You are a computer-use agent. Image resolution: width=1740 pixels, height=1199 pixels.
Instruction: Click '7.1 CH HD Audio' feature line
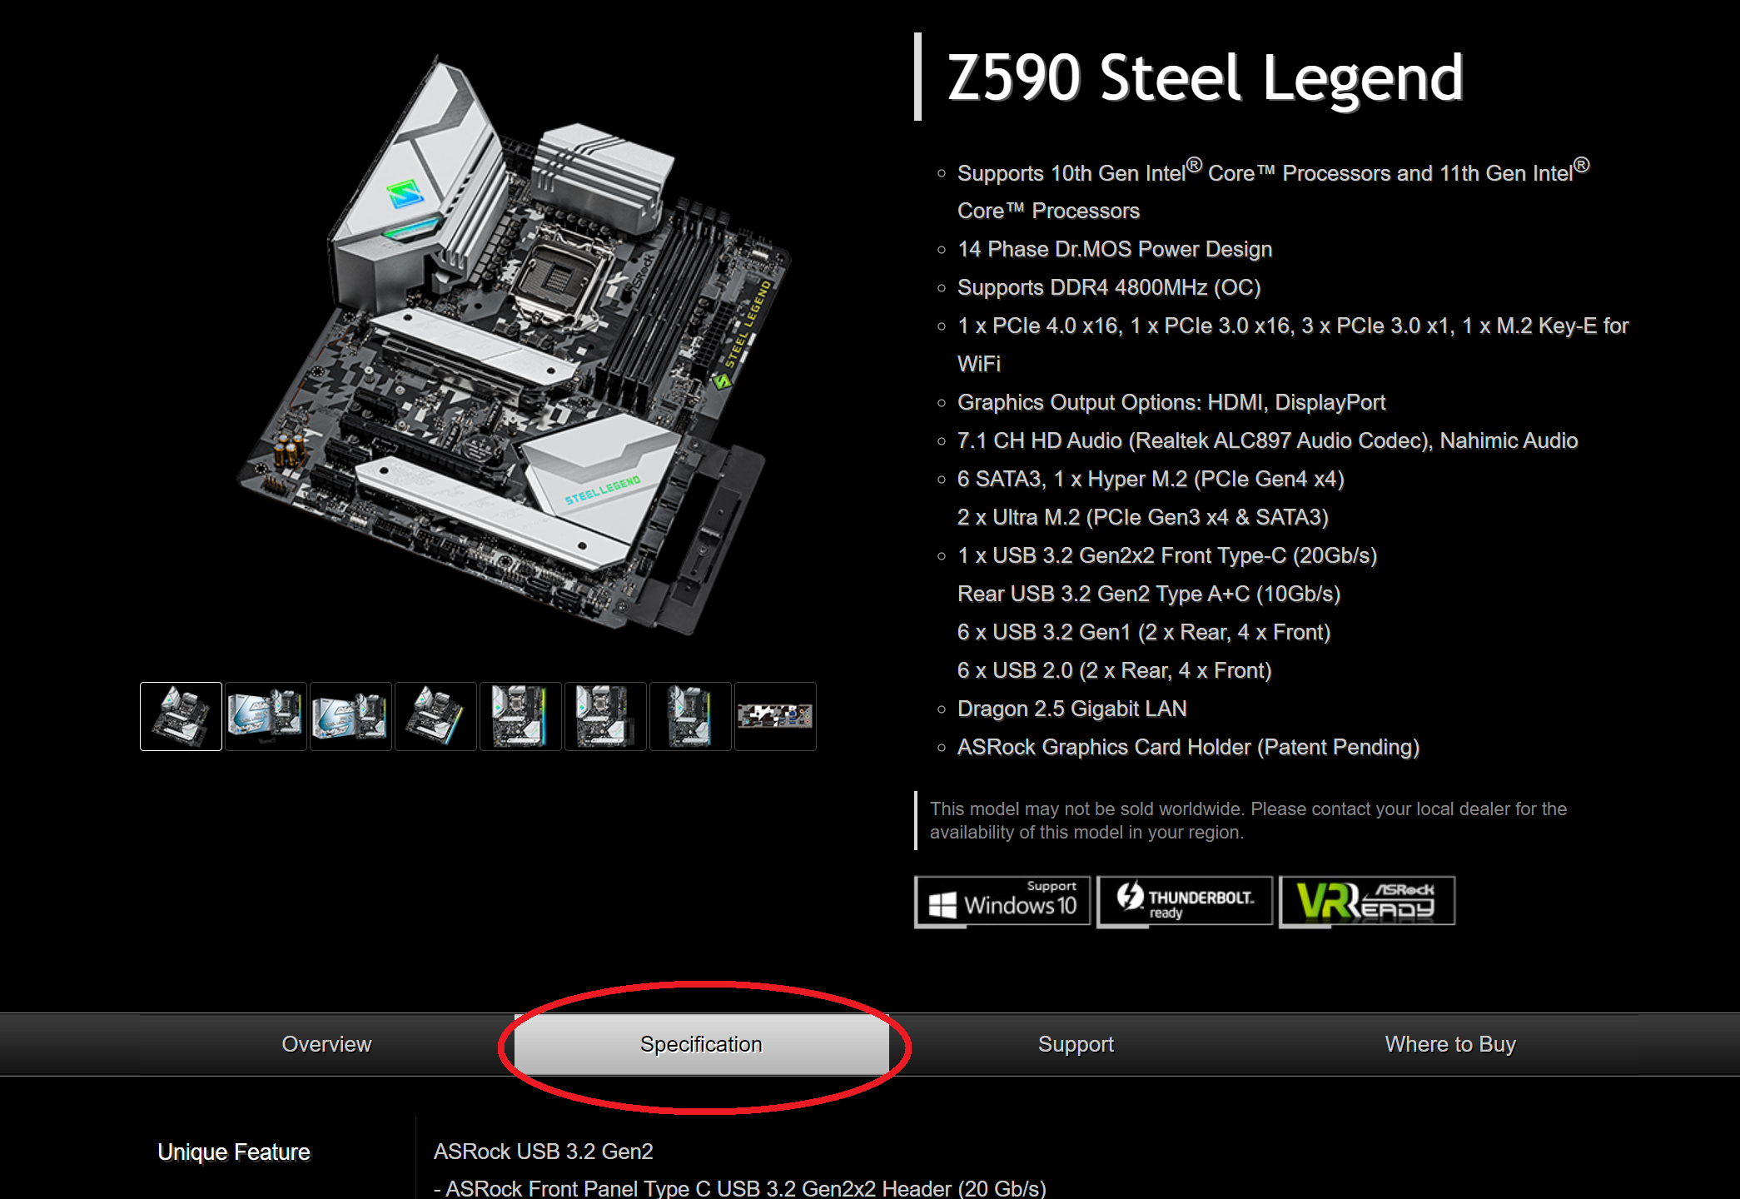1268,440
